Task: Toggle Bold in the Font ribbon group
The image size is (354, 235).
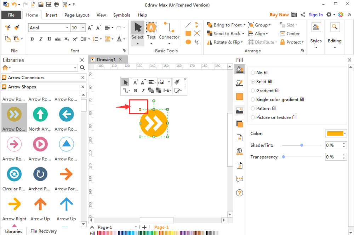Action: [x=32, y=39]
